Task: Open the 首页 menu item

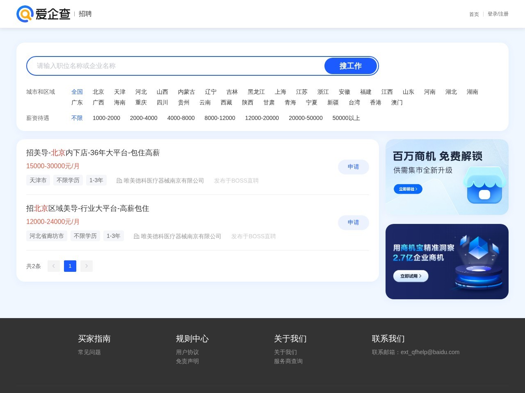Action: (474, 14)
